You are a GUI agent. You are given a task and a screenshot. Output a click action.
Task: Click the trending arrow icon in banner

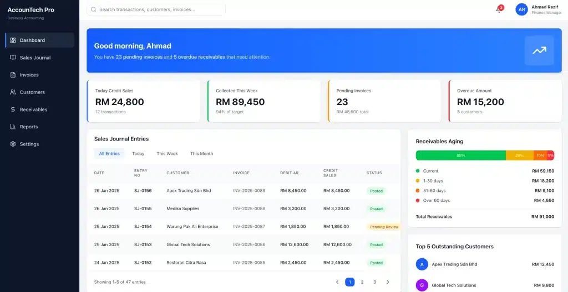[539, 50]
